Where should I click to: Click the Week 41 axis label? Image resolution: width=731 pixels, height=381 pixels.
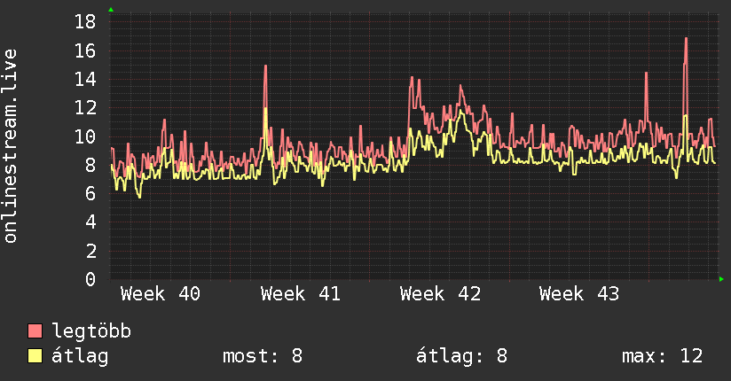(x=301, y=294)
